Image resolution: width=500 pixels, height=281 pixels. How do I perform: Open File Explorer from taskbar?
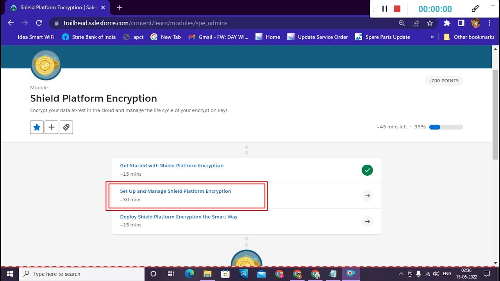point(207,274)
